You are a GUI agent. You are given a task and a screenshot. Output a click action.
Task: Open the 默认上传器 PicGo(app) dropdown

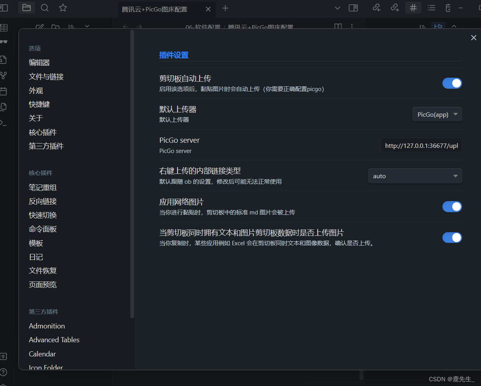437,114
